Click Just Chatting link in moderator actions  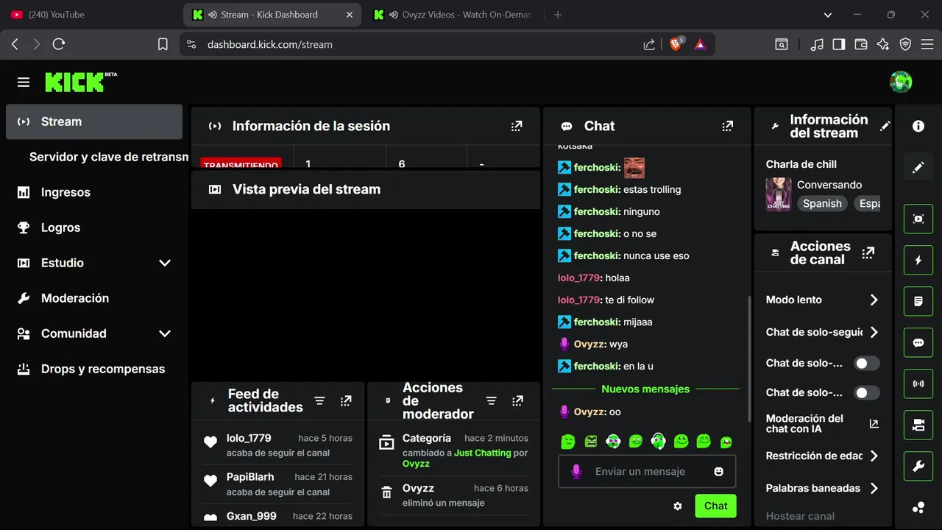pos(482,453)
